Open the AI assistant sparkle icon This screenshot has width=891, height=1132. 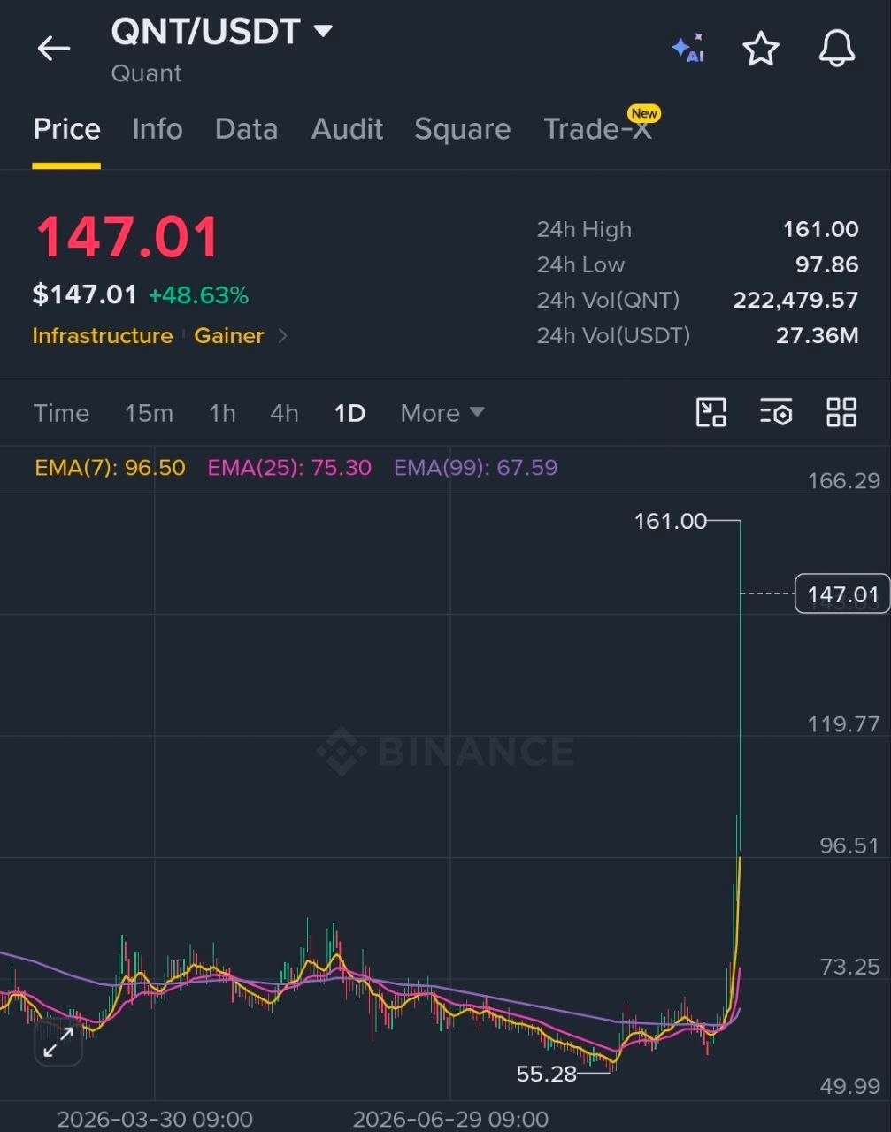(x=688, y=49)
